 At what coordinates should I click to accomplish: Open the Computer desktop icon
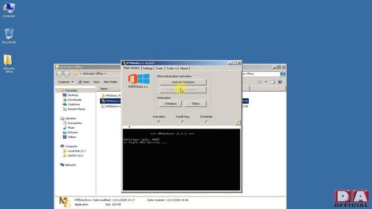pos(9,10)
